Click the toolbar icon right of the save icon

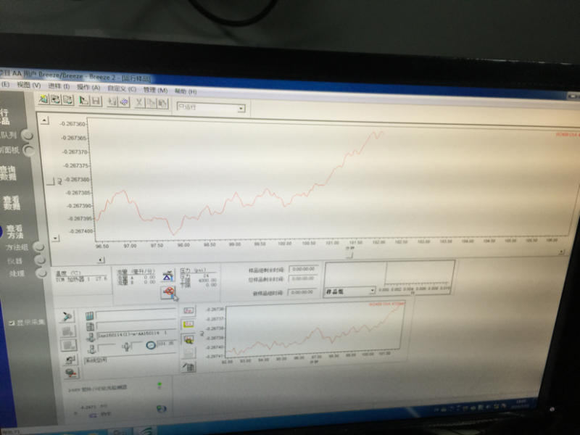coord(112,101)
